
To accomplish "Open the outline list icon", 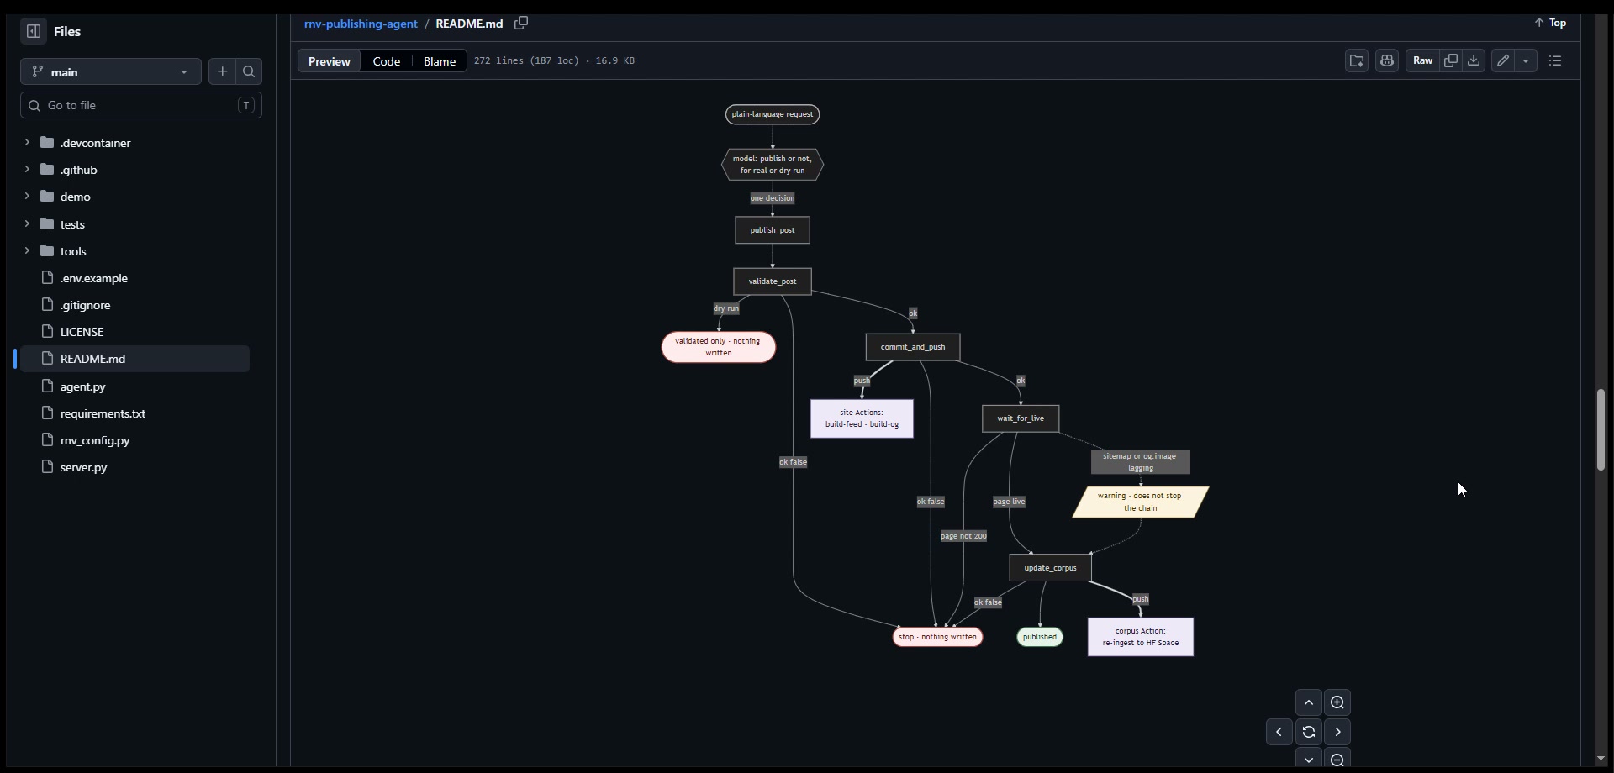I will [1555, 60].
